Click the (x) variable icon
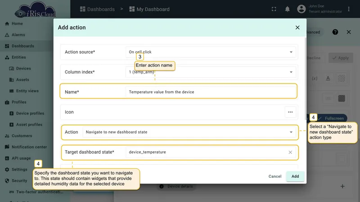Viewport: 360px width, 202px height. (315, 78)
